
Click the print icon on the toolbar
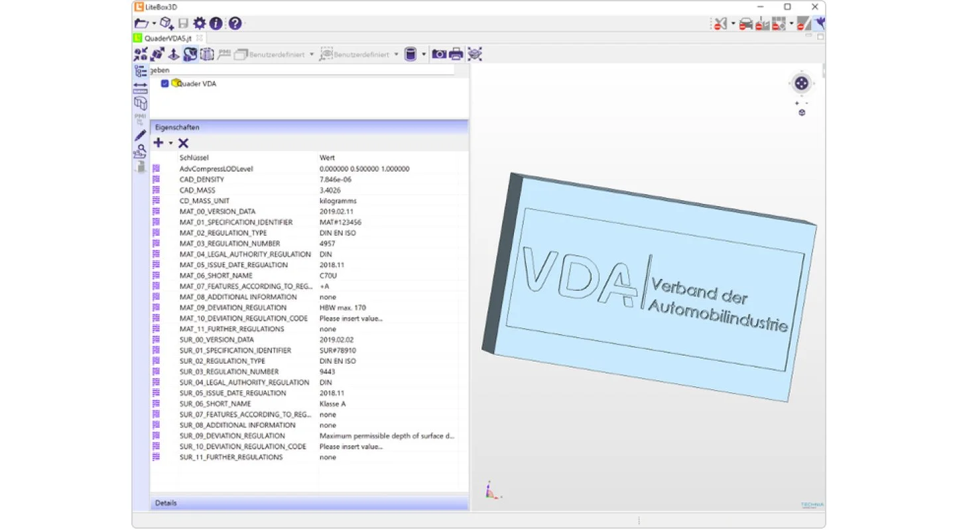(456, 54)
